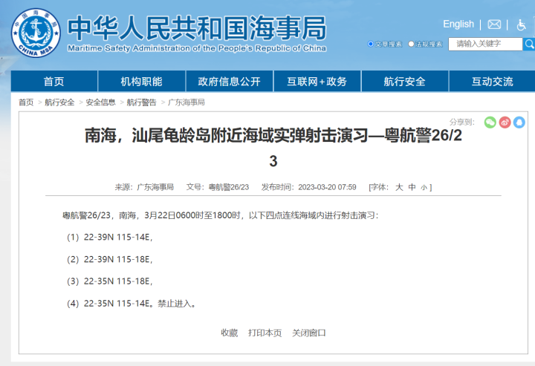The width and height of the screenshot is (535, 366).
Task: Click coordinate line (4) with 禁止进入
Action: [132, 304]
